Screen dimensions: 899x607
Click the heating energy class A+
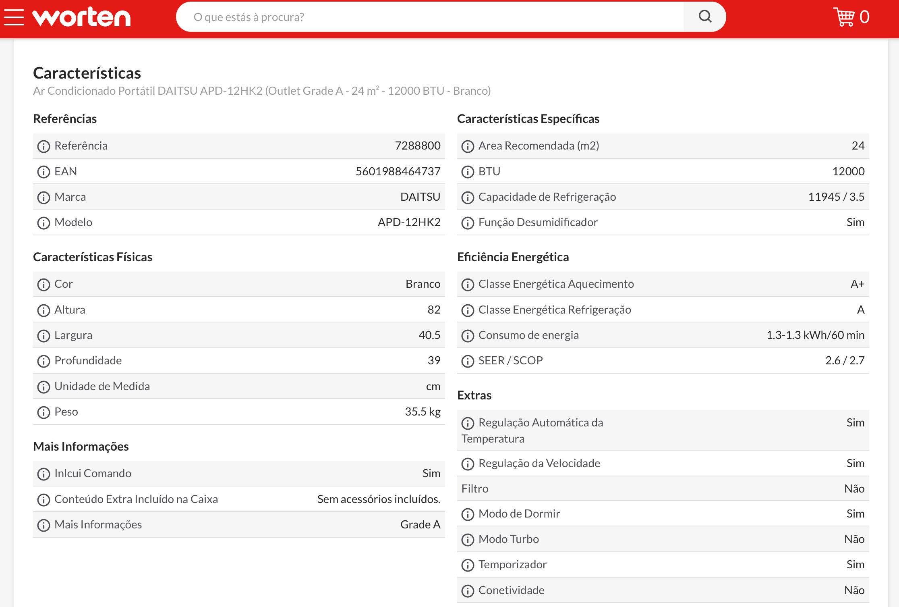[x=858, y=284]
